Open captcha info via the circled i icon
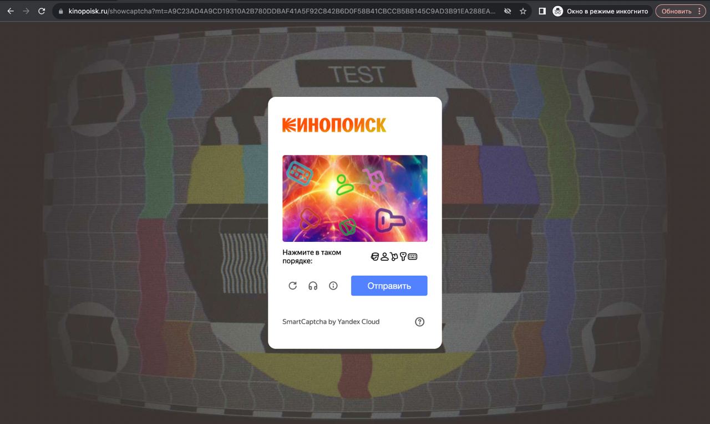Image resolution: width=710 pixels, height=424 pixels. 333,286
